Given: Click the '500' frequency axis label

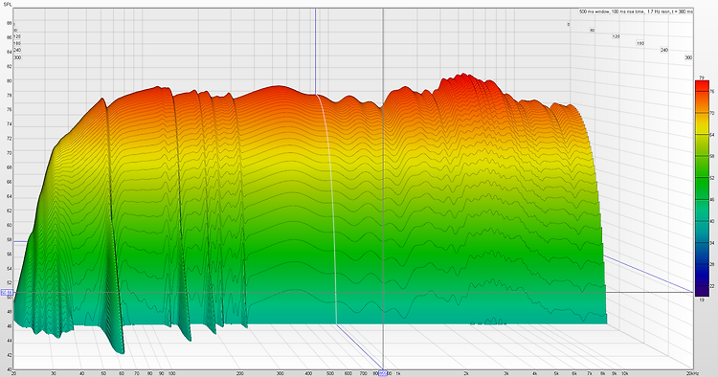Looking at the screenshot, I should (x=330, y=373).
